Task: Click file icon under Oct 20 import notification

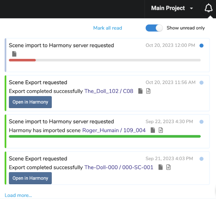Action: (14, 54)
